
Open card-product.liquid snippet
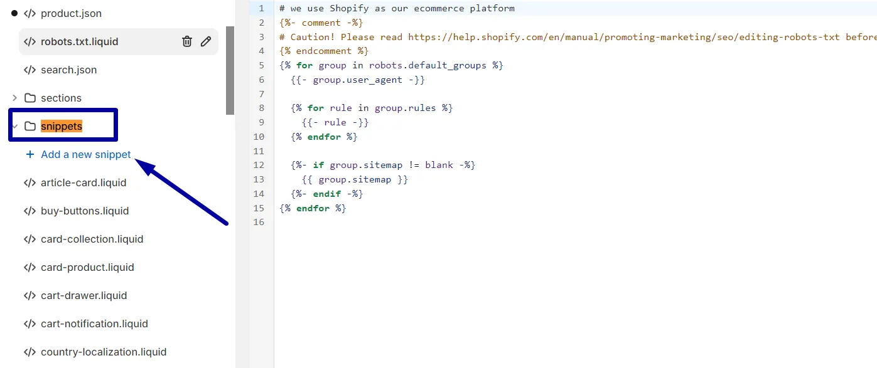coord(87,267)
